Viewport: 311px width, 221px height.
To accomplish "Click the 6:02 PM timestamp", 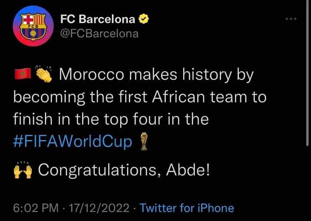I will coord(36,208).
